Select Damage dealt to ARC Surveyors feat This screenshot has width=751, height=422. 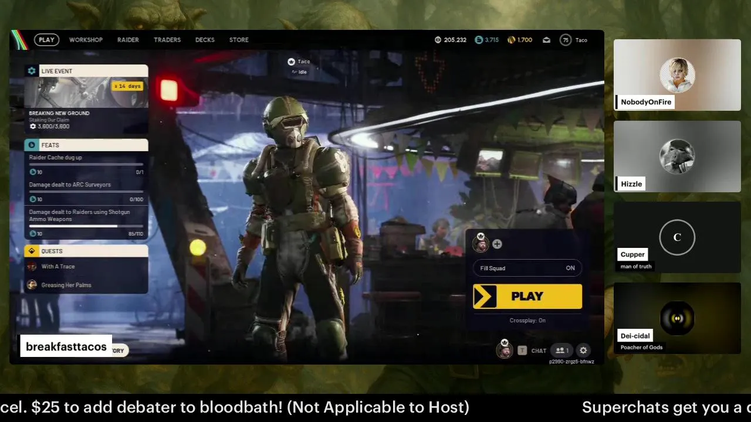point(86,192)
